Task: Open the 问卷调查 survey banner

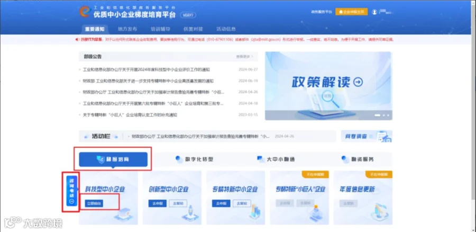Action: [367, 136]
